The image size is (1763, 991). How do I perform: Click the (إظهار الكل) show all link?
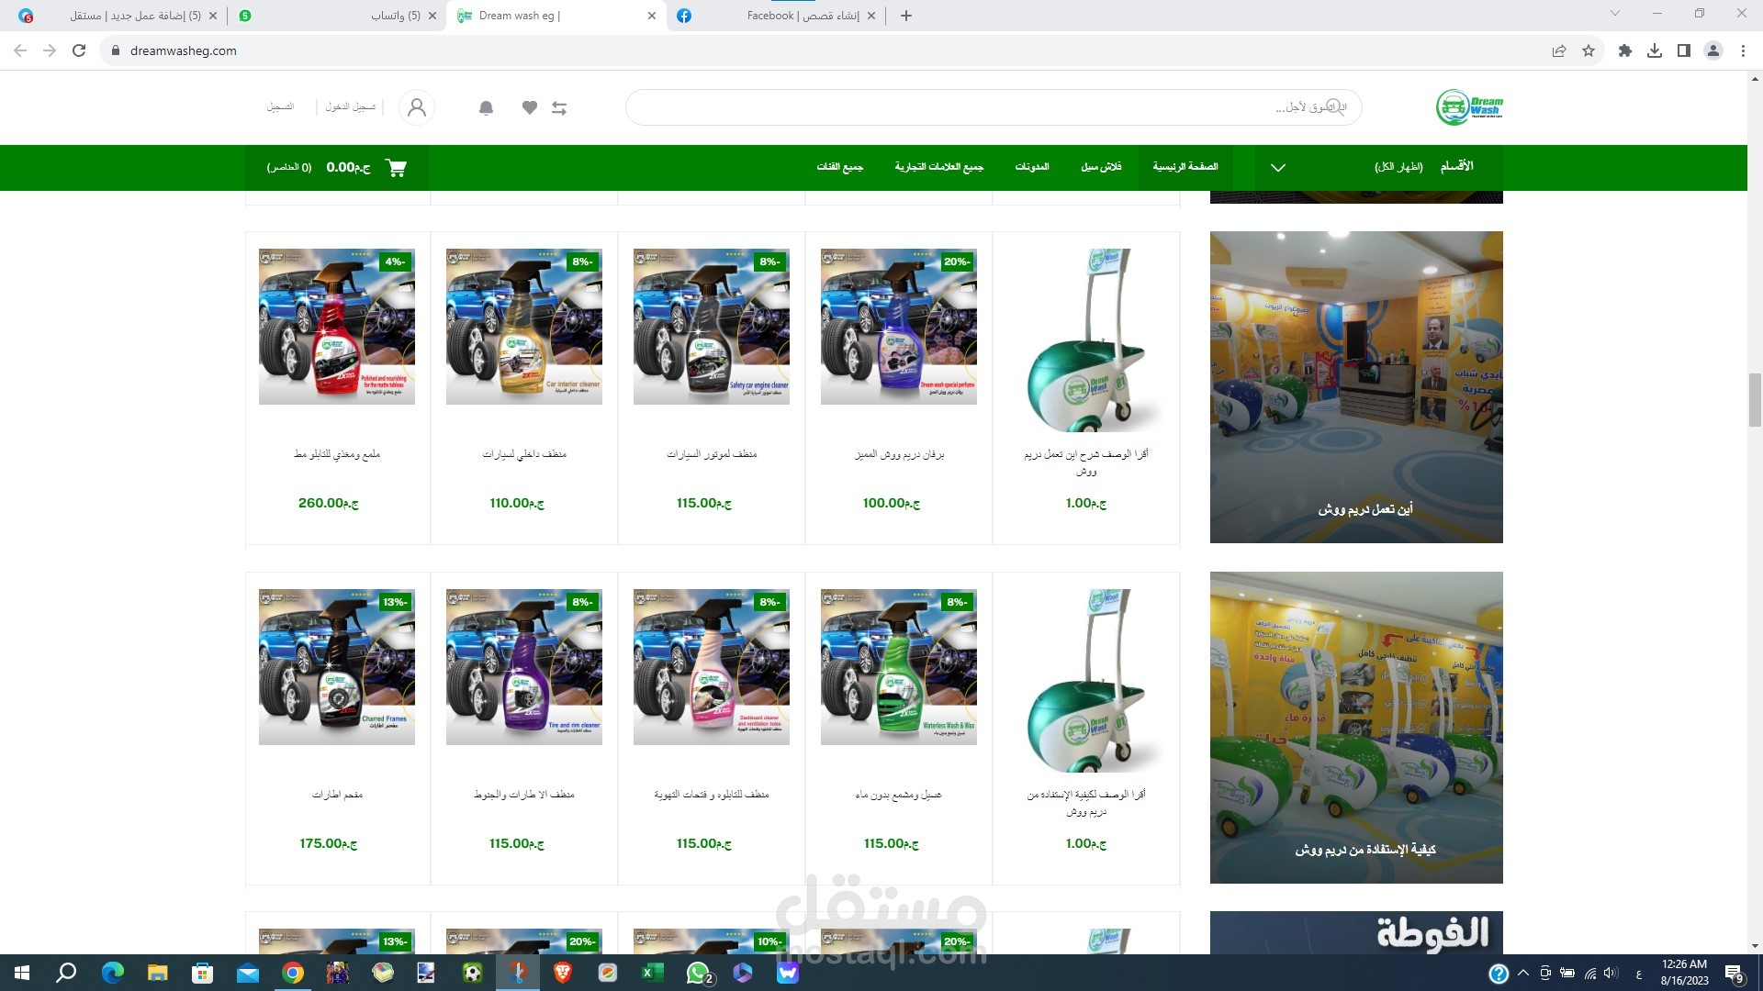(x=1398, y=167)
